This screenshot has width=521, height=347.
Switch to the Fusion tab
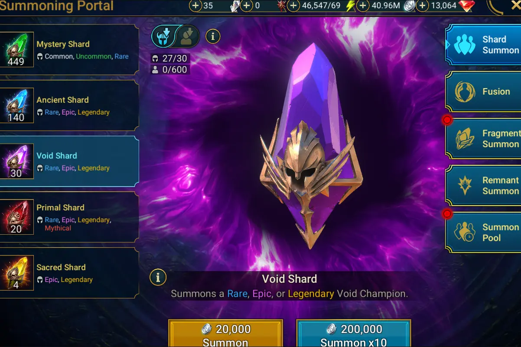tap(483, 92)
